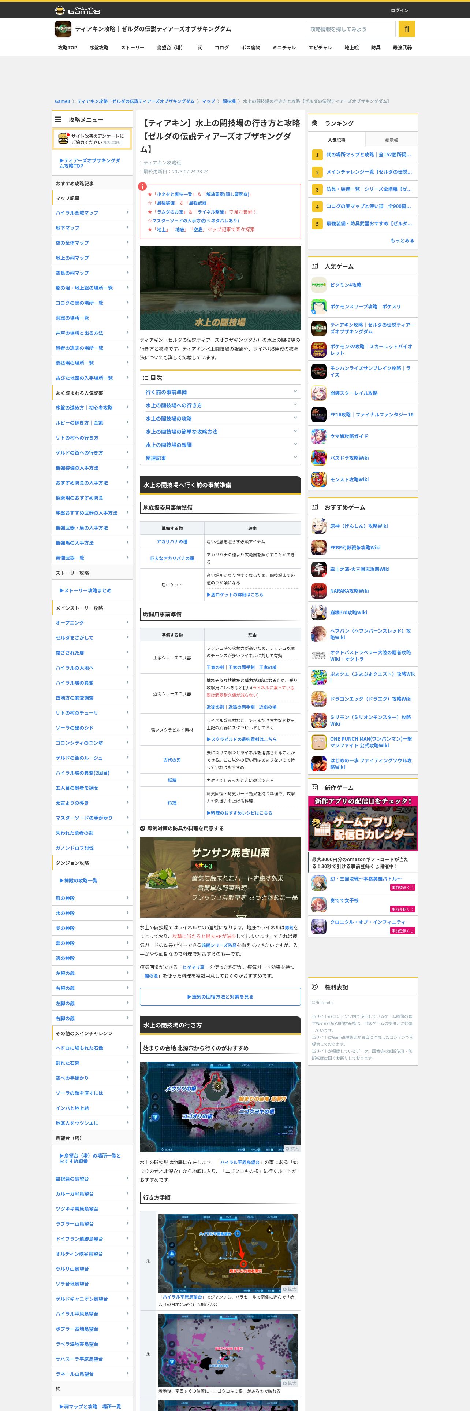The width and height of the screenshot is (470, 1411).
Task: Open the FF16 game icon
Action: [x=318, y=415]
